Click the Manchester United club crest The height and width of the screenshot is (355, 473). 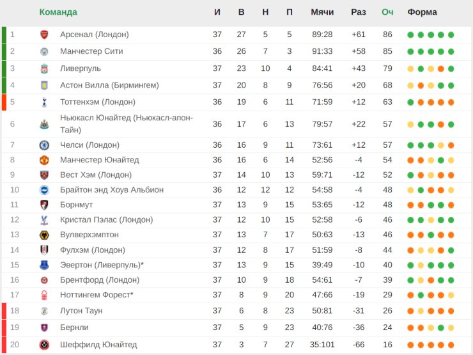pos(44,160)
